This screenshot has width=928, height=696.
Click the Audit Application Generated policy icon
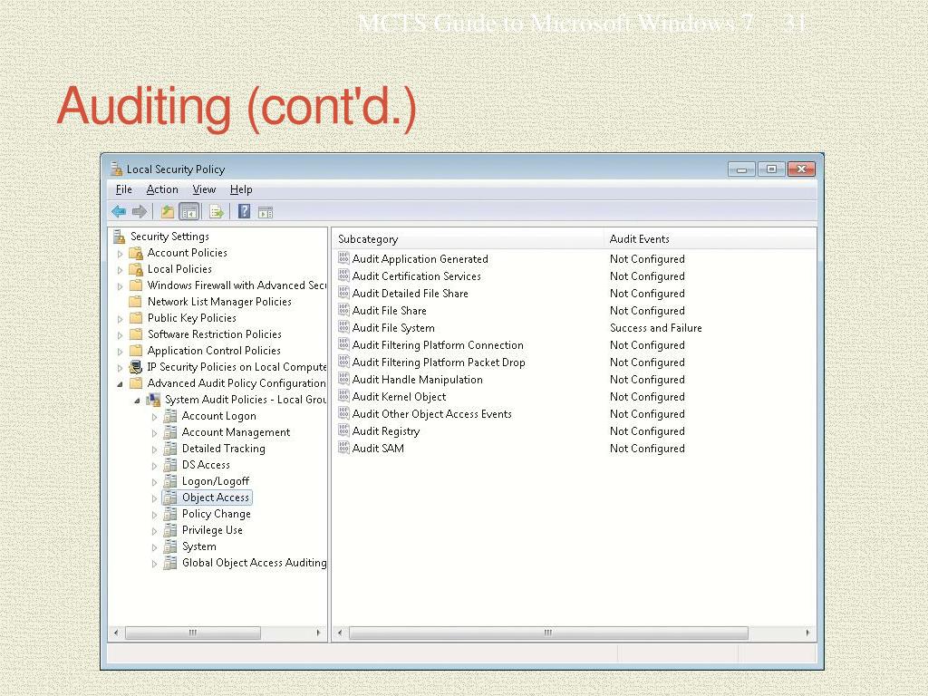tap(343, 258)
